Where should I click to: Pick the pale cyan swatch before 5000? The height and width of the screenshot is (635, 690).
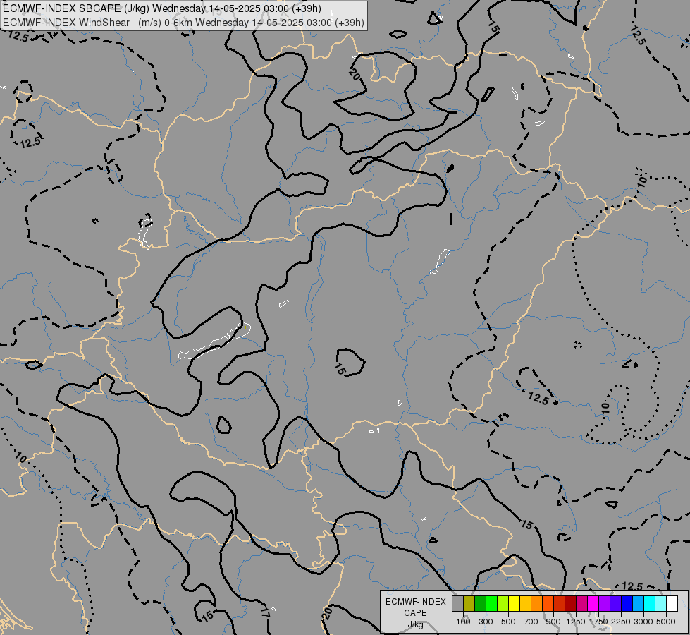coord(660,604)
